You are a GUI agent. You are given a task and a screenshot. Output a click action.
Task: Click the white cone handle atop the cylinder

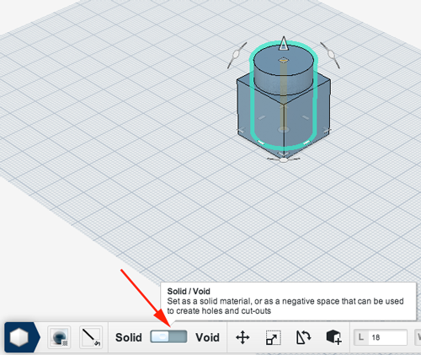coord(284,43)
